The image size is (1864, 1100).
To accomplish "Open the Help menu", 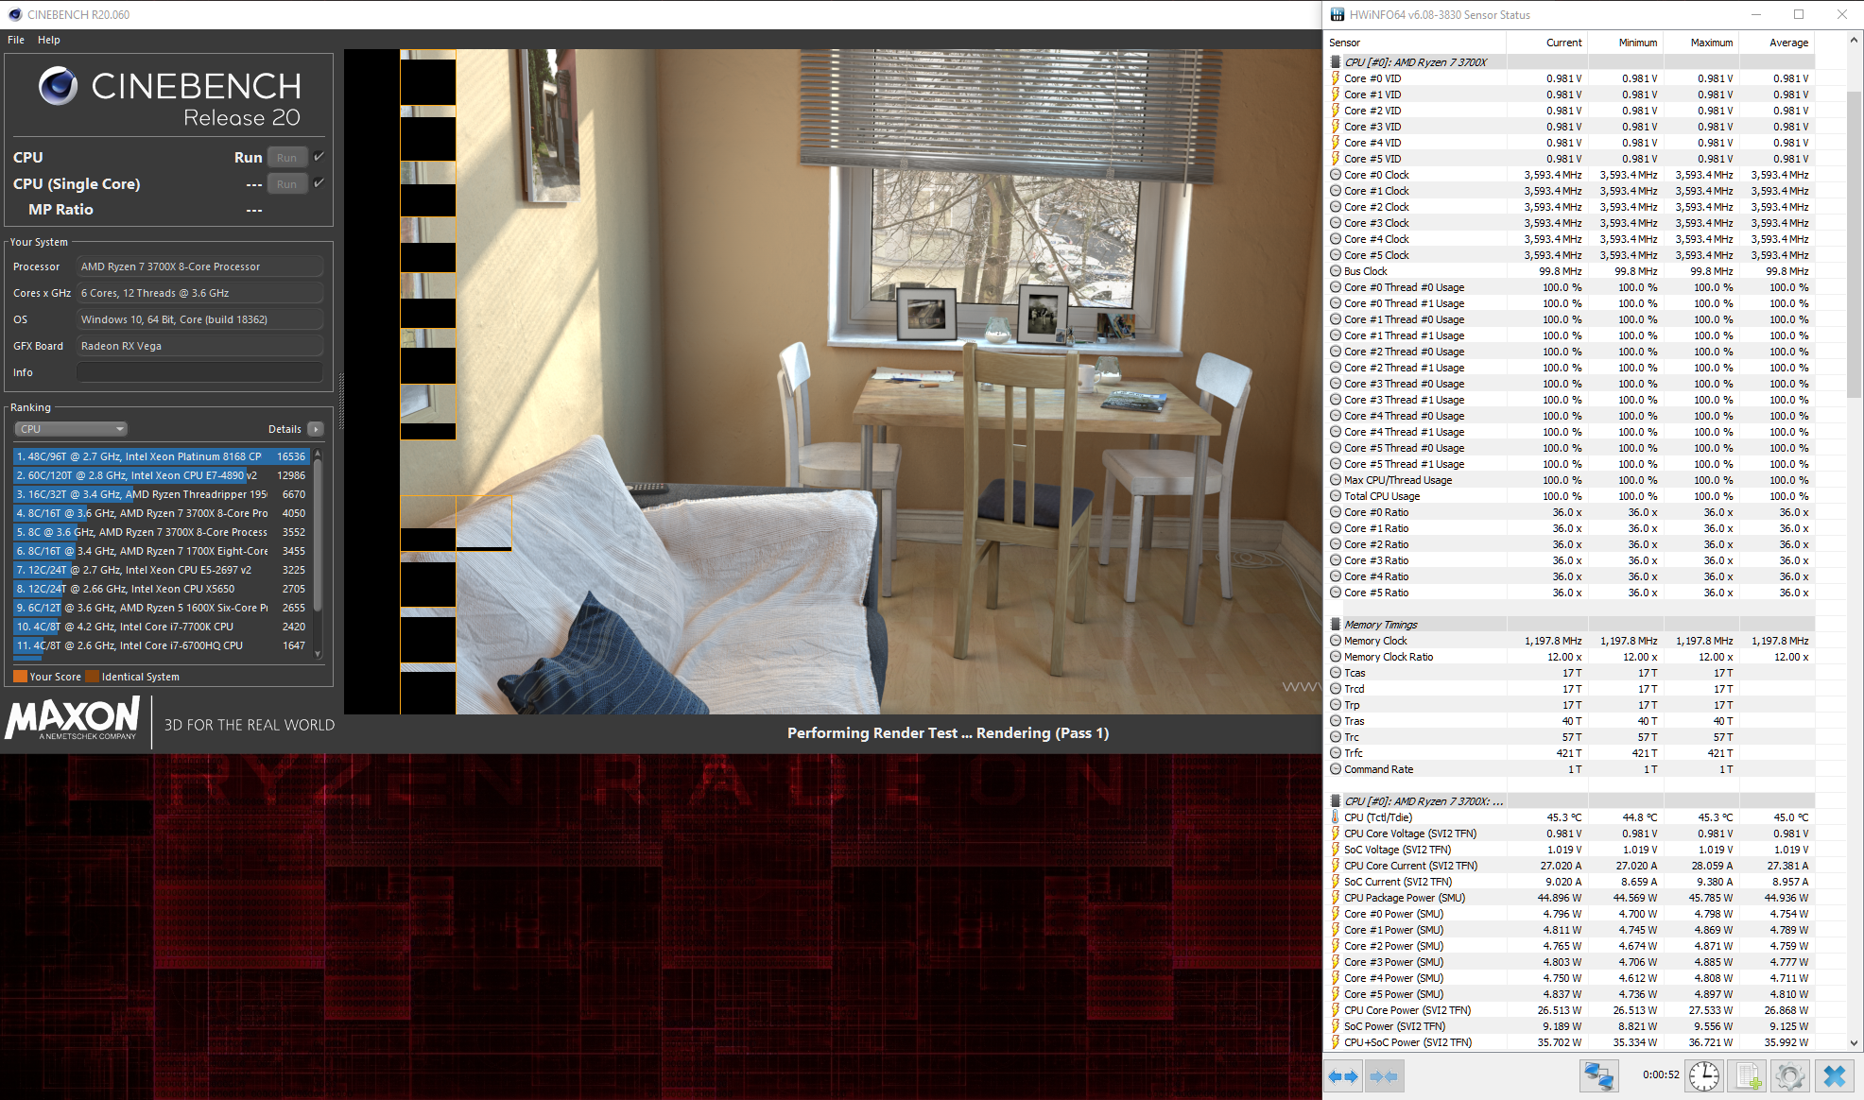I will [49, 40].
